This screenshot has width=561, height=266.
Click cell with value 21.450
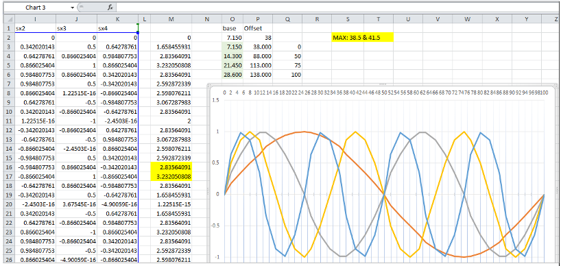click(x=232, y=65)
